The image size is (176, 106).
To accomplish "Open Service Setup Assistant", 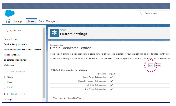I will (15, 44).
